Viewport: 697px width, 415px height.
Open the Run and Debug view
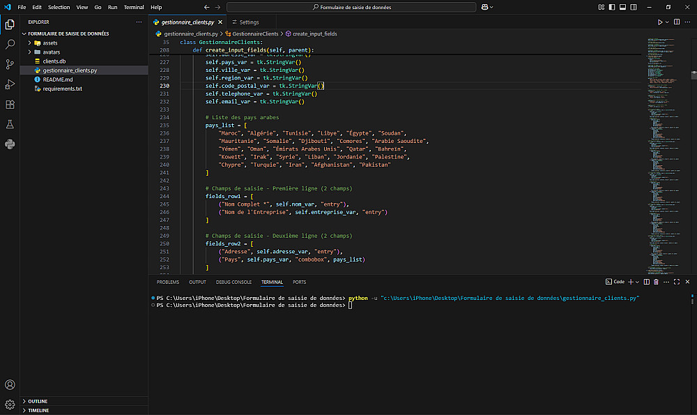click(10, 84)
